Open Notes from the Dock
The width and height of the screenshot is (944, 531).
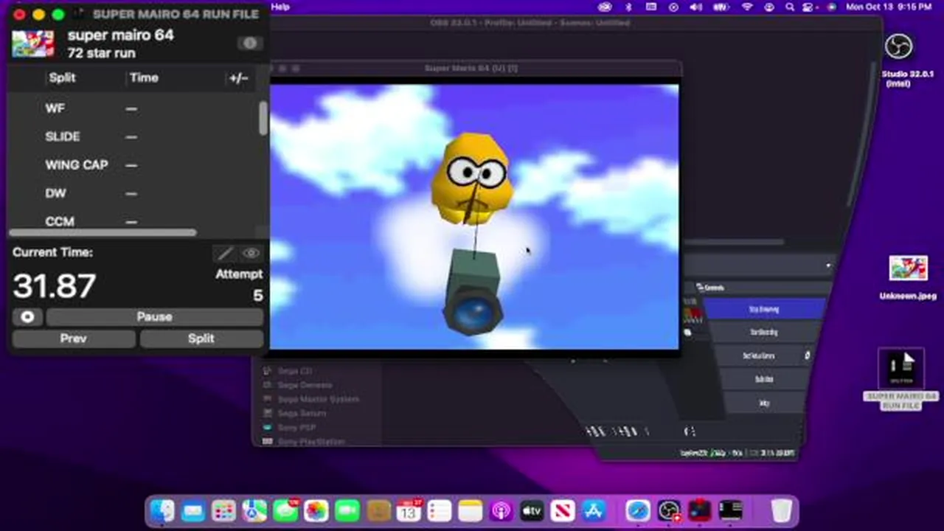tap(471, 510)
